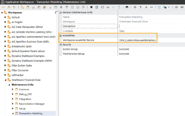Click the line chart toolbar icon
Viewport: 185px width, 116px height.
[x=34, y=7]
